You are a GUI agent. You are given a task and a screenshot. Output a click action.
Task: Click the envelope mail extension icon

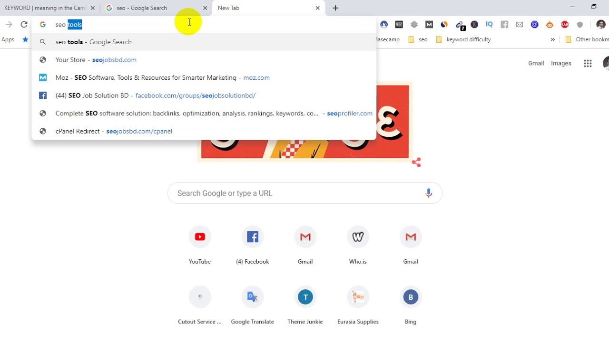pos(519,25)
